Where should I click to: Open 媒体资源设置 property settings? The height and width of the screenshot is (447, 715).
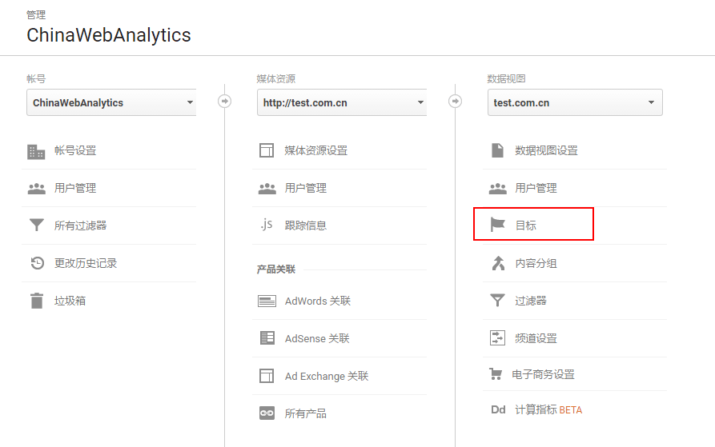(315, 150)
